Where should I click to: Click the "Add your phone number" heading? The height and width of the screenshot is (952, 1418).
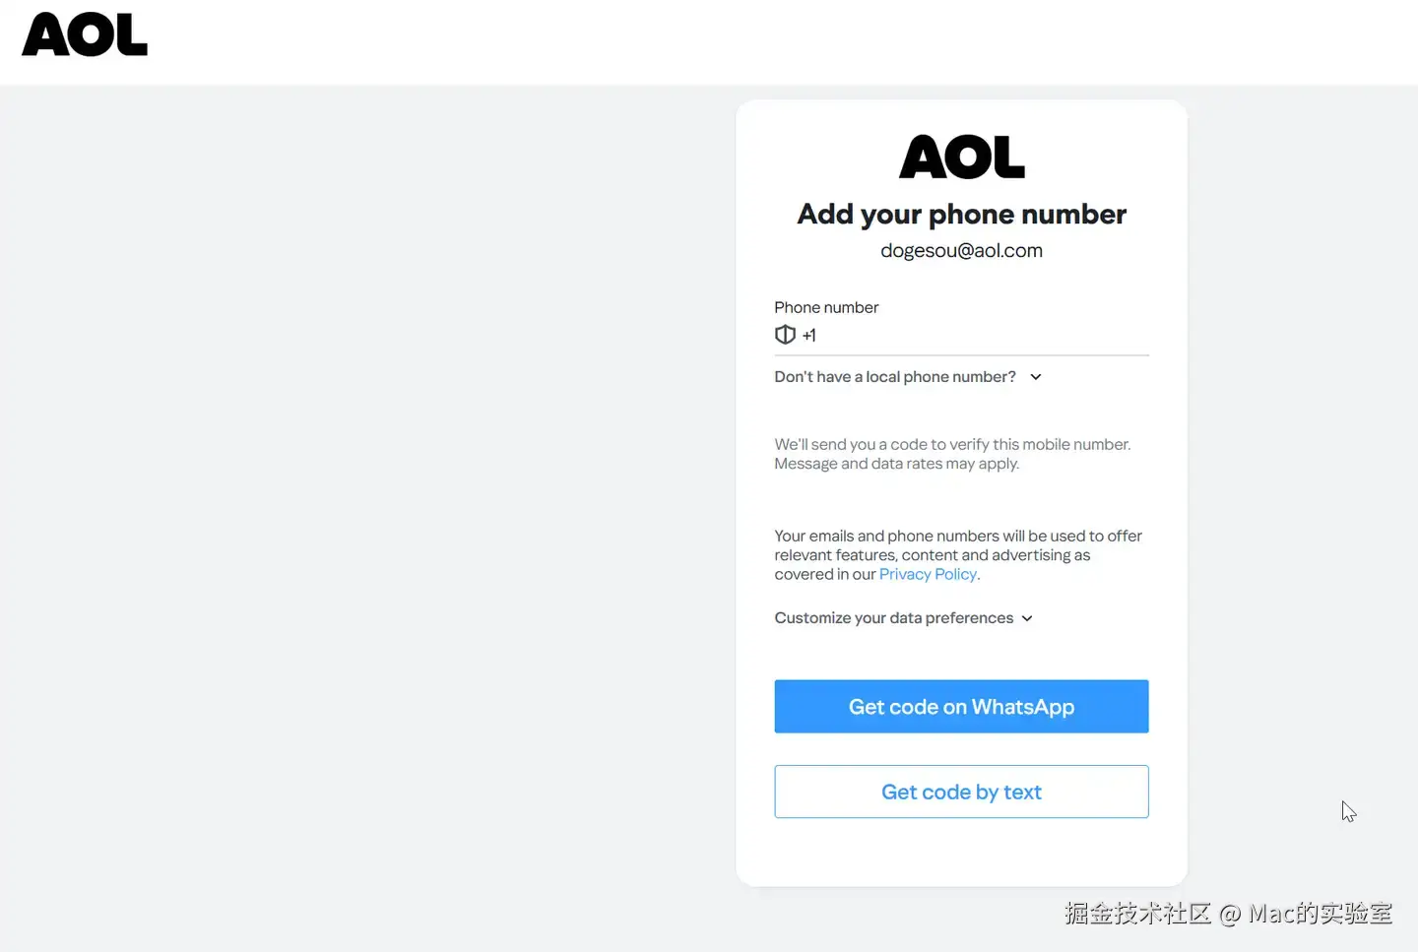tap(961, 215)
